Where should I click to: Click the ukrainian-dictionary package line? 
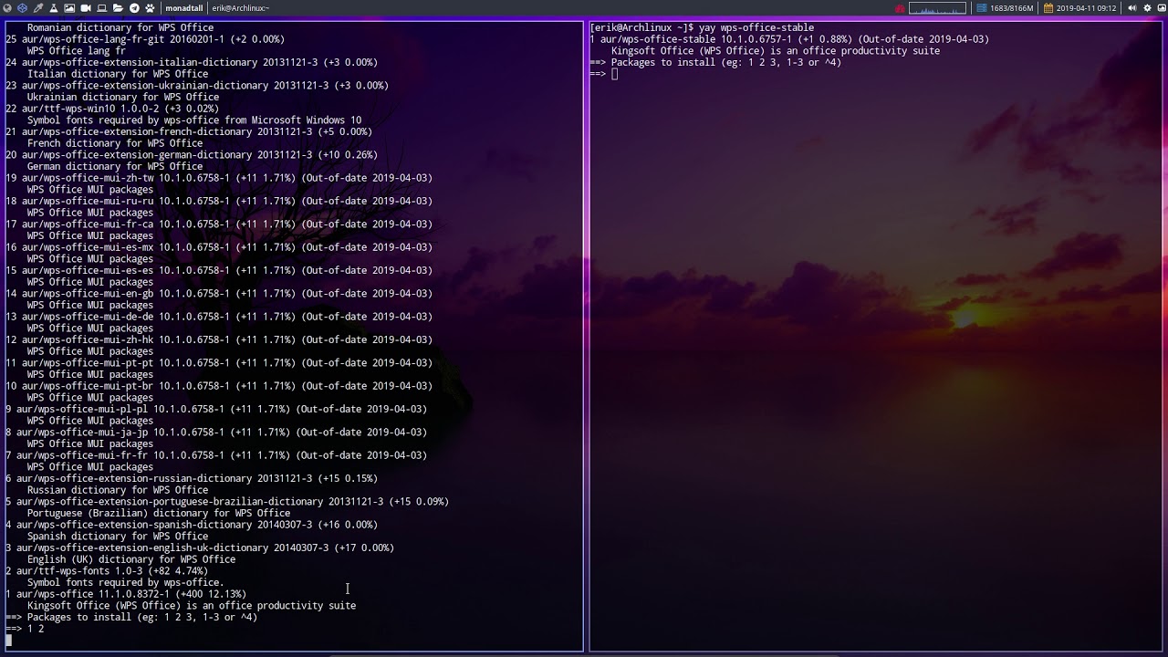[x=197, y=86]
